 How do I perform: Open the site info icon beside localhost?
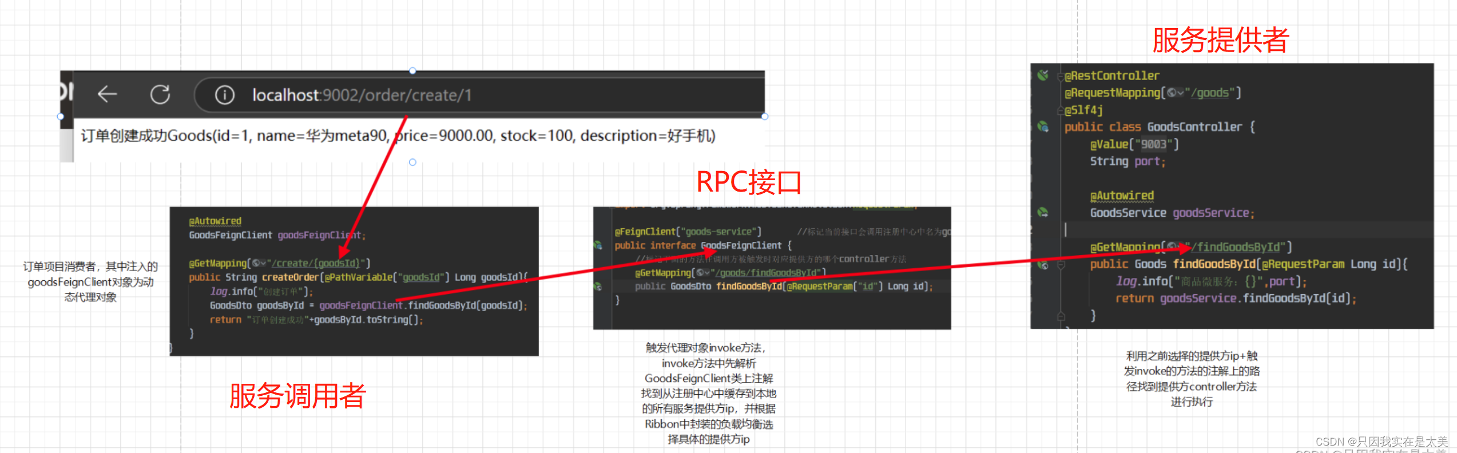coord(225,95)
